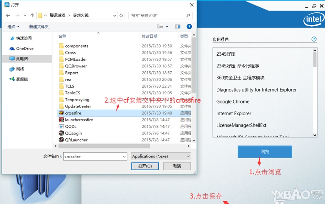This screenshot has height=204, width=325.
Task: Select 此电脑 in navigation pane
Action: tap(27, 59)
